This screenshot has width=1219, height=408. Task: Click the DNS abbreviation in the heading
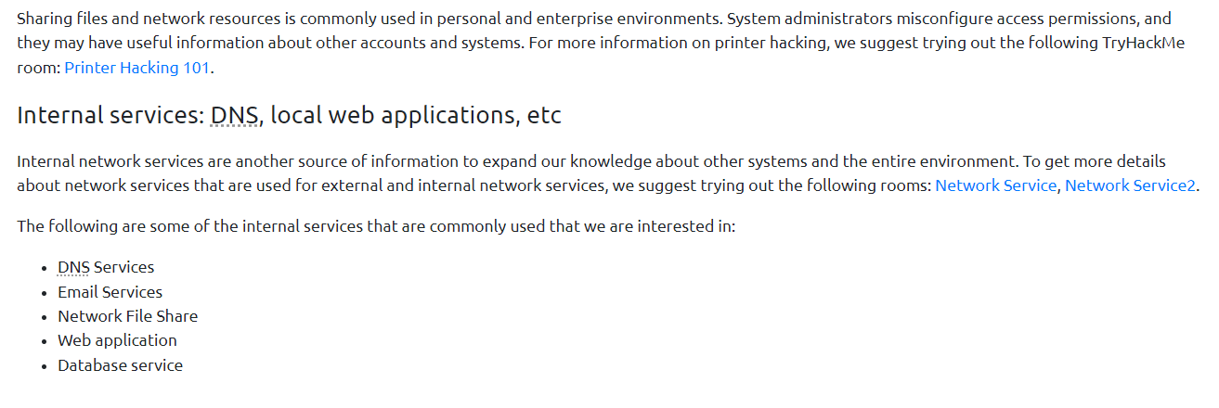tap(236, 116)
